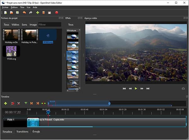The image size is (189, 140).
Task: Toggle timeline snapping magnet
Action: pos(13,103)
